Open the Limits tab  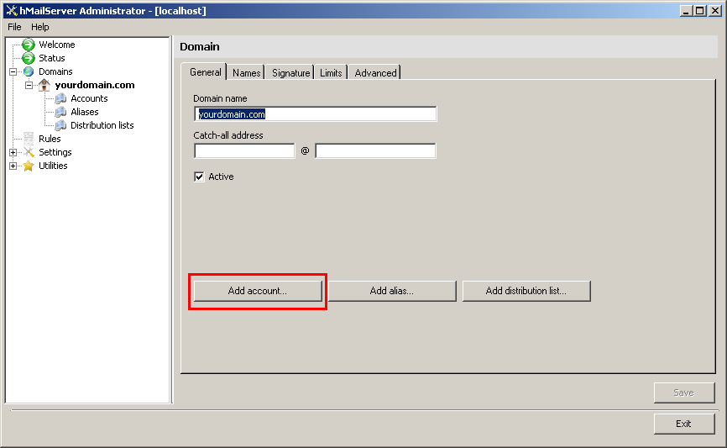point(331,73)
